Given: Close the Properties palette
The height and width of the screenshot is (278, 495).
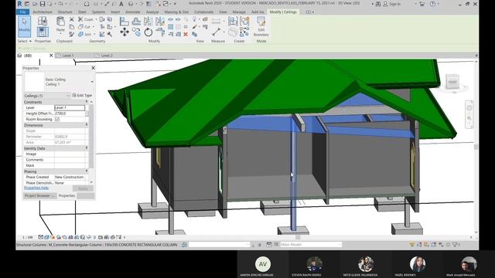Looking at the screenshot, I should click(93, 68).
